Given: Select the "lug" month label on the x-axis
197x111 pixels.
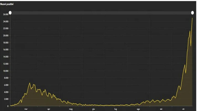Looking at the screenshot, I should tap(116, 109).
